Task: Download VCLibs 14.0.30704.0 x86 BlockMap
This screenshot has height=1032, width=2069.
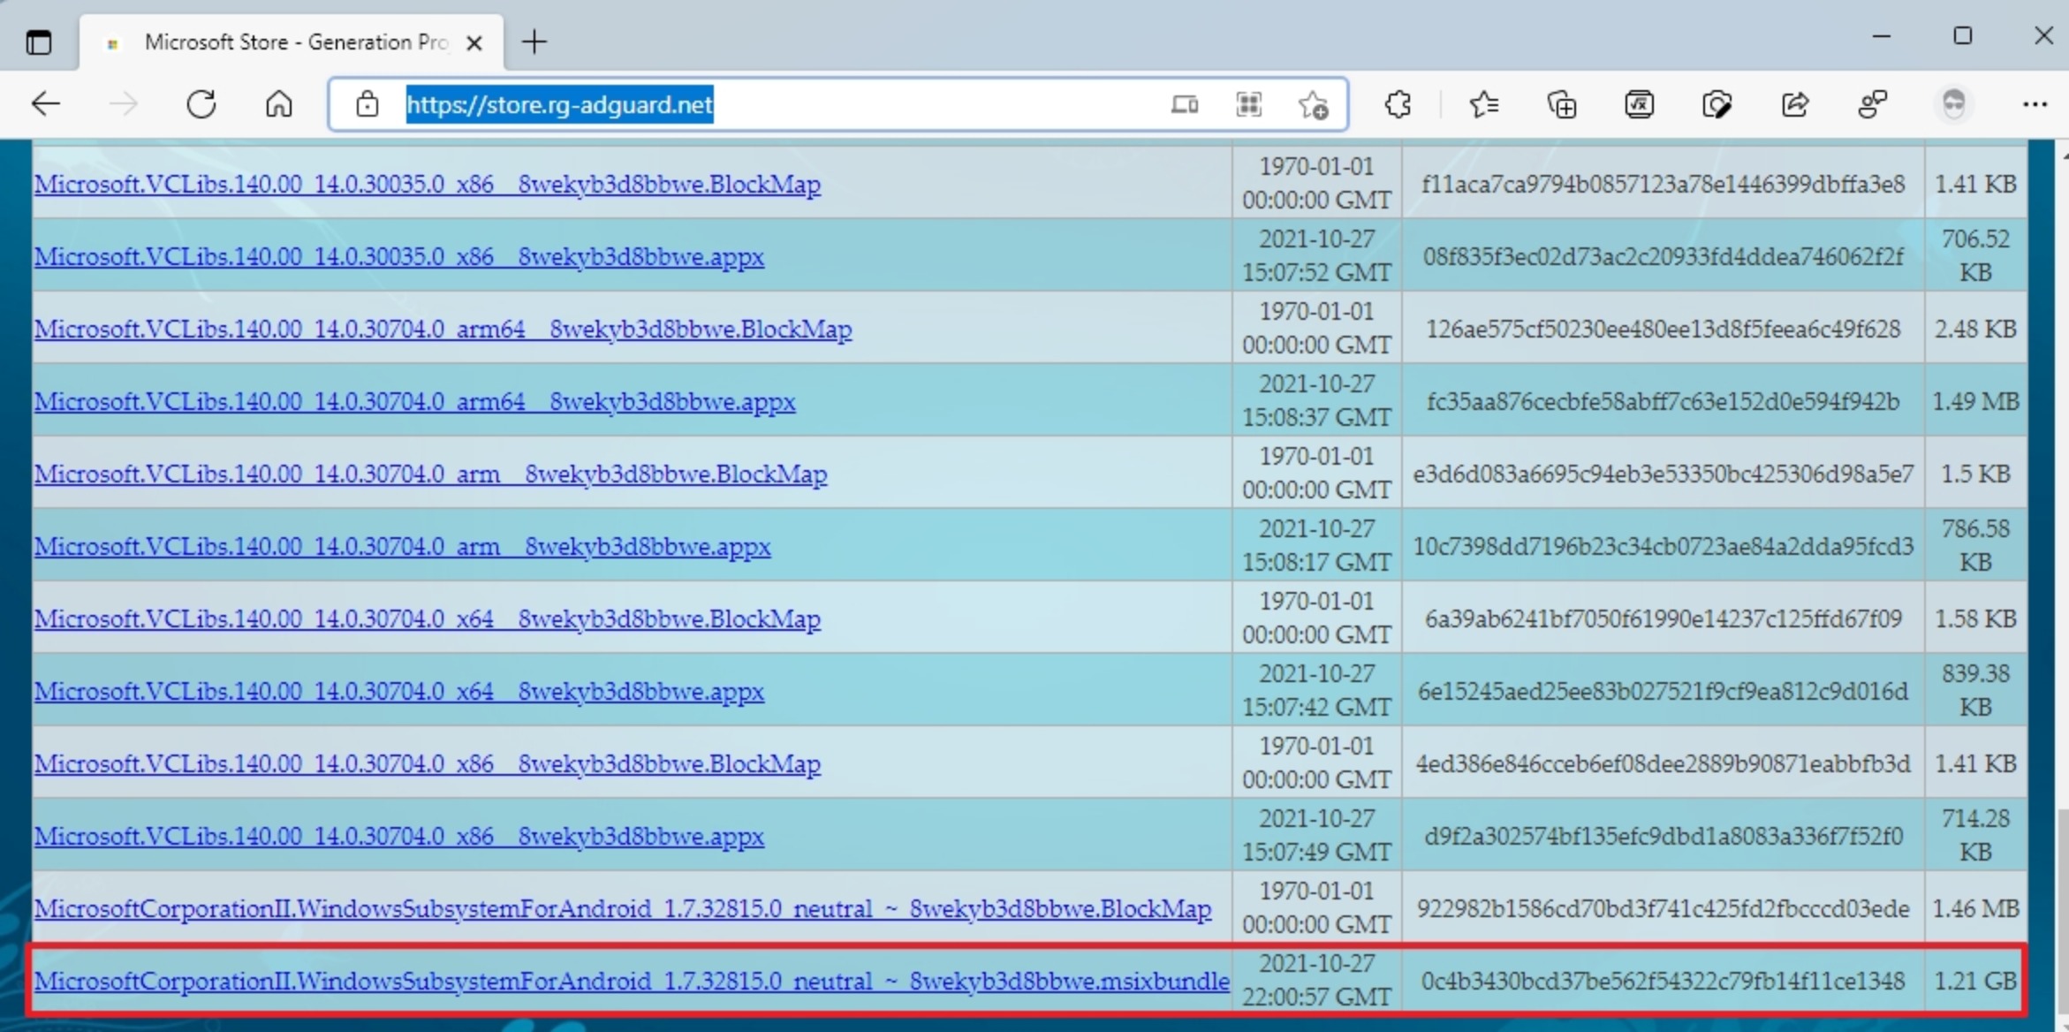Action: tap(427, 763)
